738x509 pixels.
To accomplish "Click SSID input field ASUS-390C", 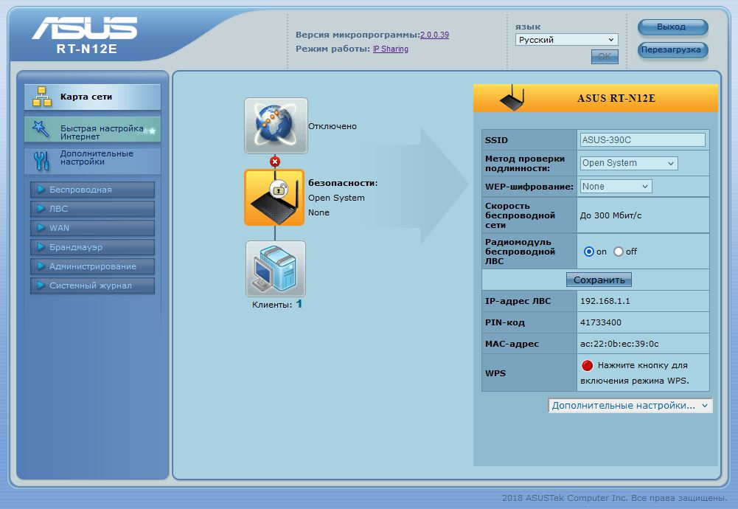I will [642, 140].
